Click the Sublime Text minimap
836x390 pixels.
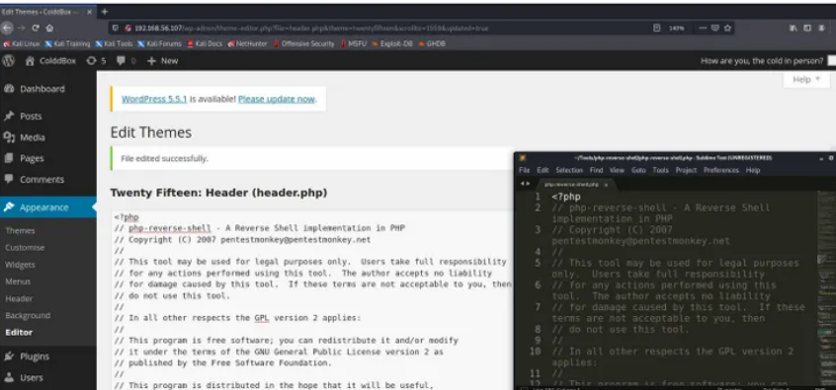click(x=825, y=287)
